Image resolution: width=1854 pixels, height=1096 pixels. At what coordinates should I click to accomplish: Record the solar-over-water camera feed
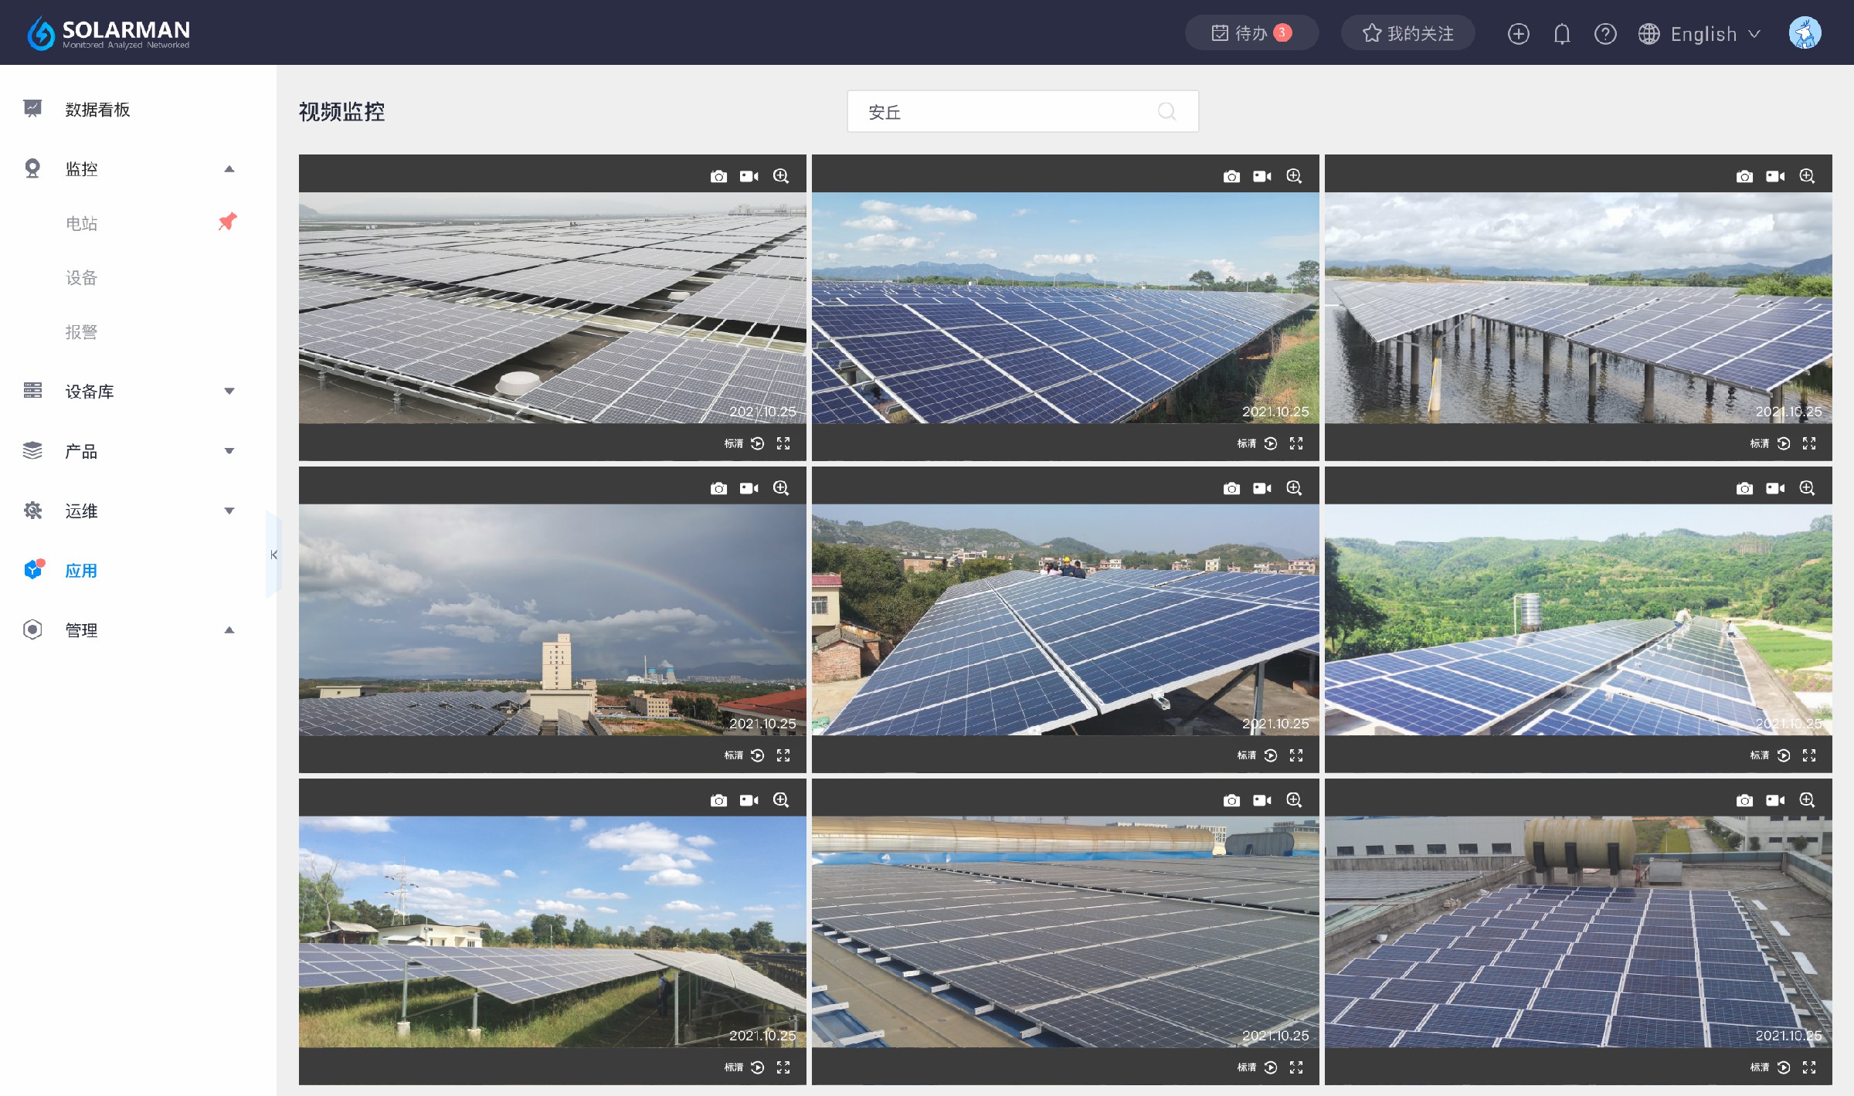[x=1774, y=176]
